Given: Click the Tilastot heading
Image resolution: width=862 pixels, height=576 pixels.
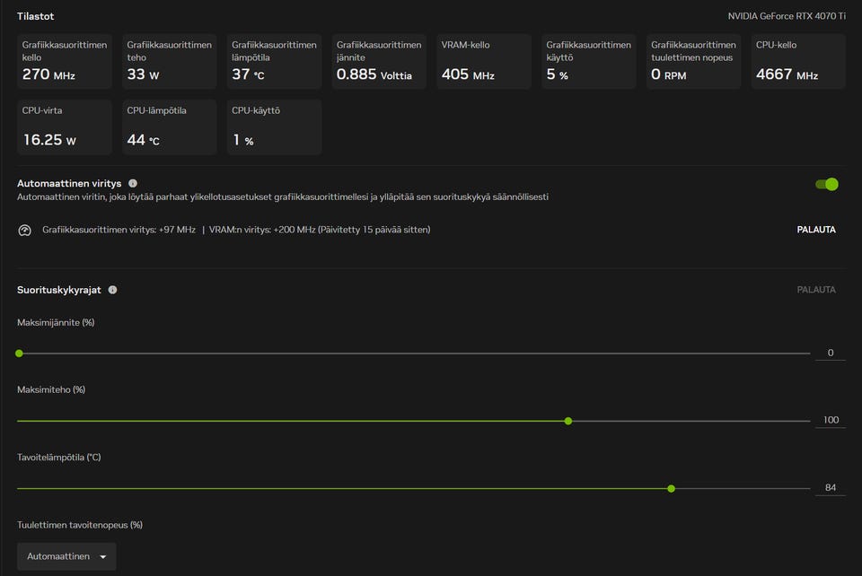Looking at the screenshot, I should click(36, 16).
